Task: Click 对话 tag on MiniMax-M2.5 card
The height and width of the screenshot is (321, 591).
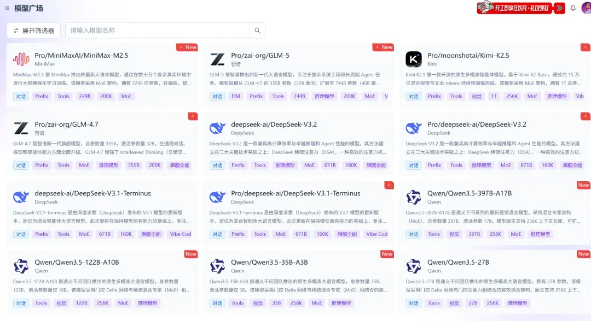Action: point(21,96)
